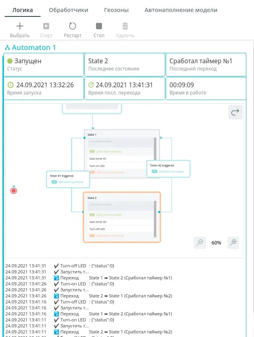
Task: Click the zoom out magnifier icon
Action: click(x=200, y=242)
